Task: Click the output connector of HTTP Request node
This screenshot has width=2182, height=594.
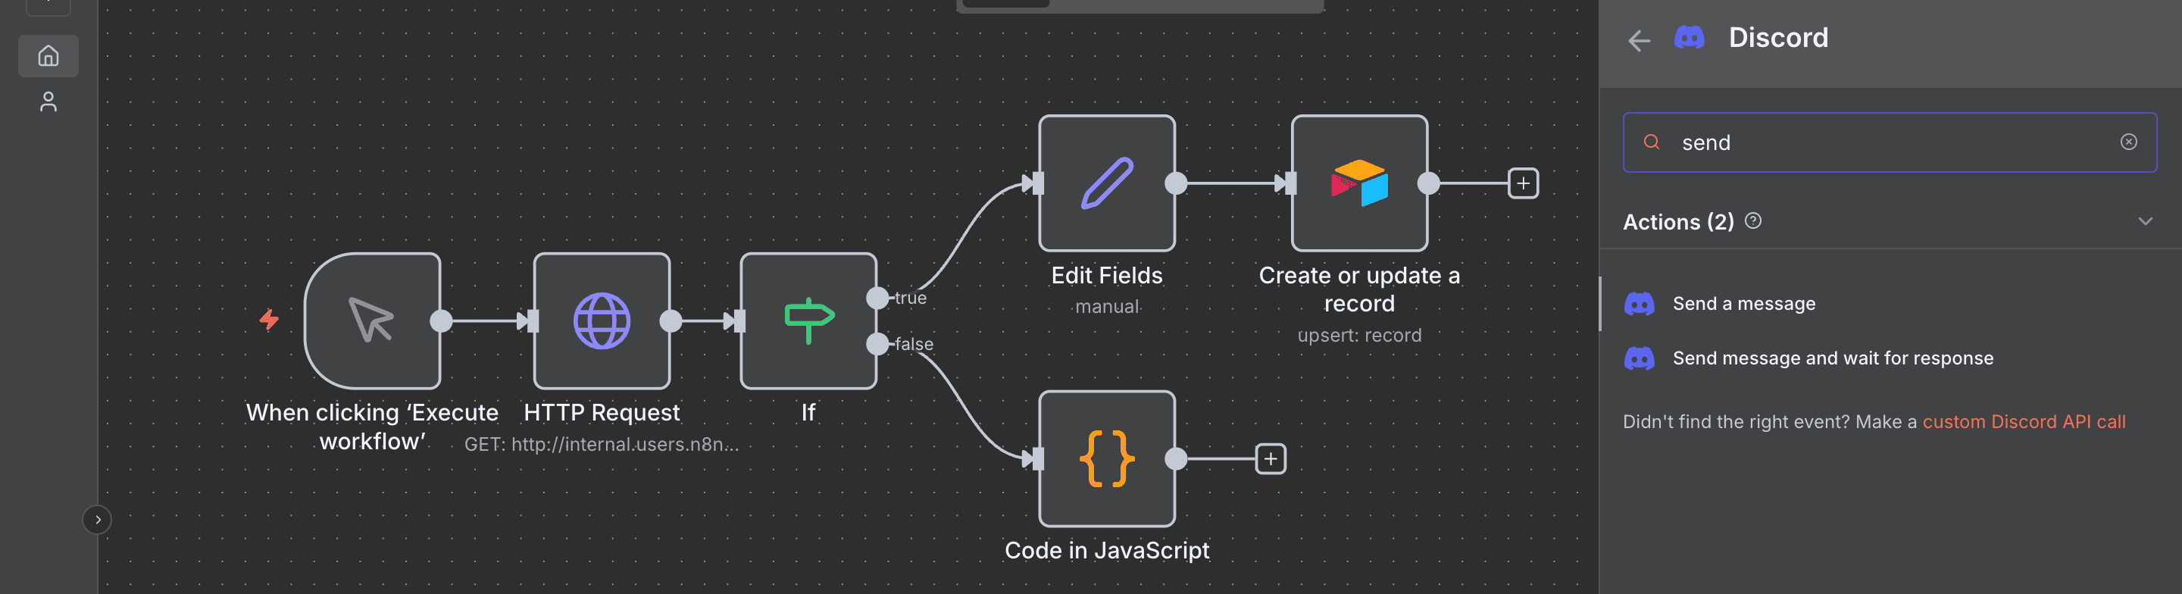Action: (670, 320)
